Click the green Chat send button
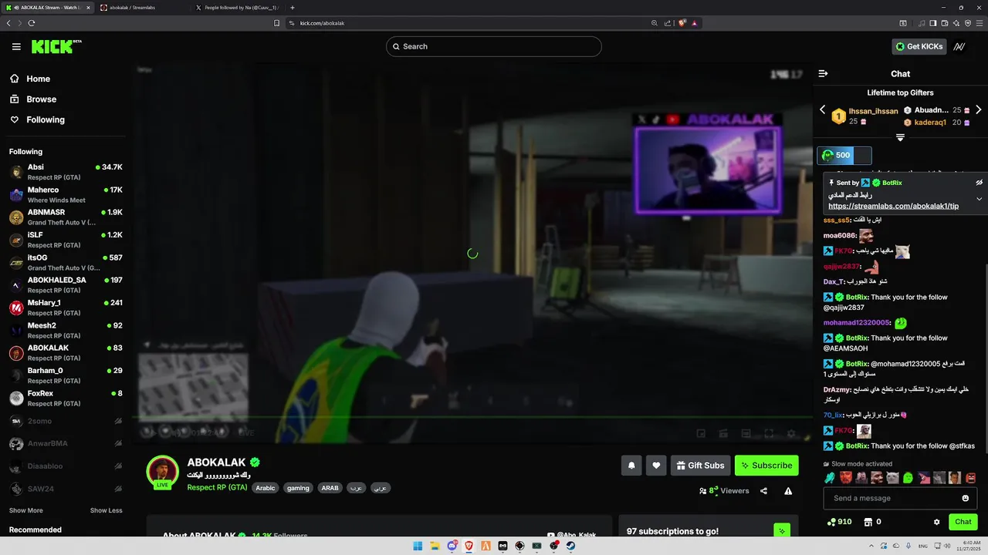The height and width of the screenshot is (555, 988). (963, 522)
